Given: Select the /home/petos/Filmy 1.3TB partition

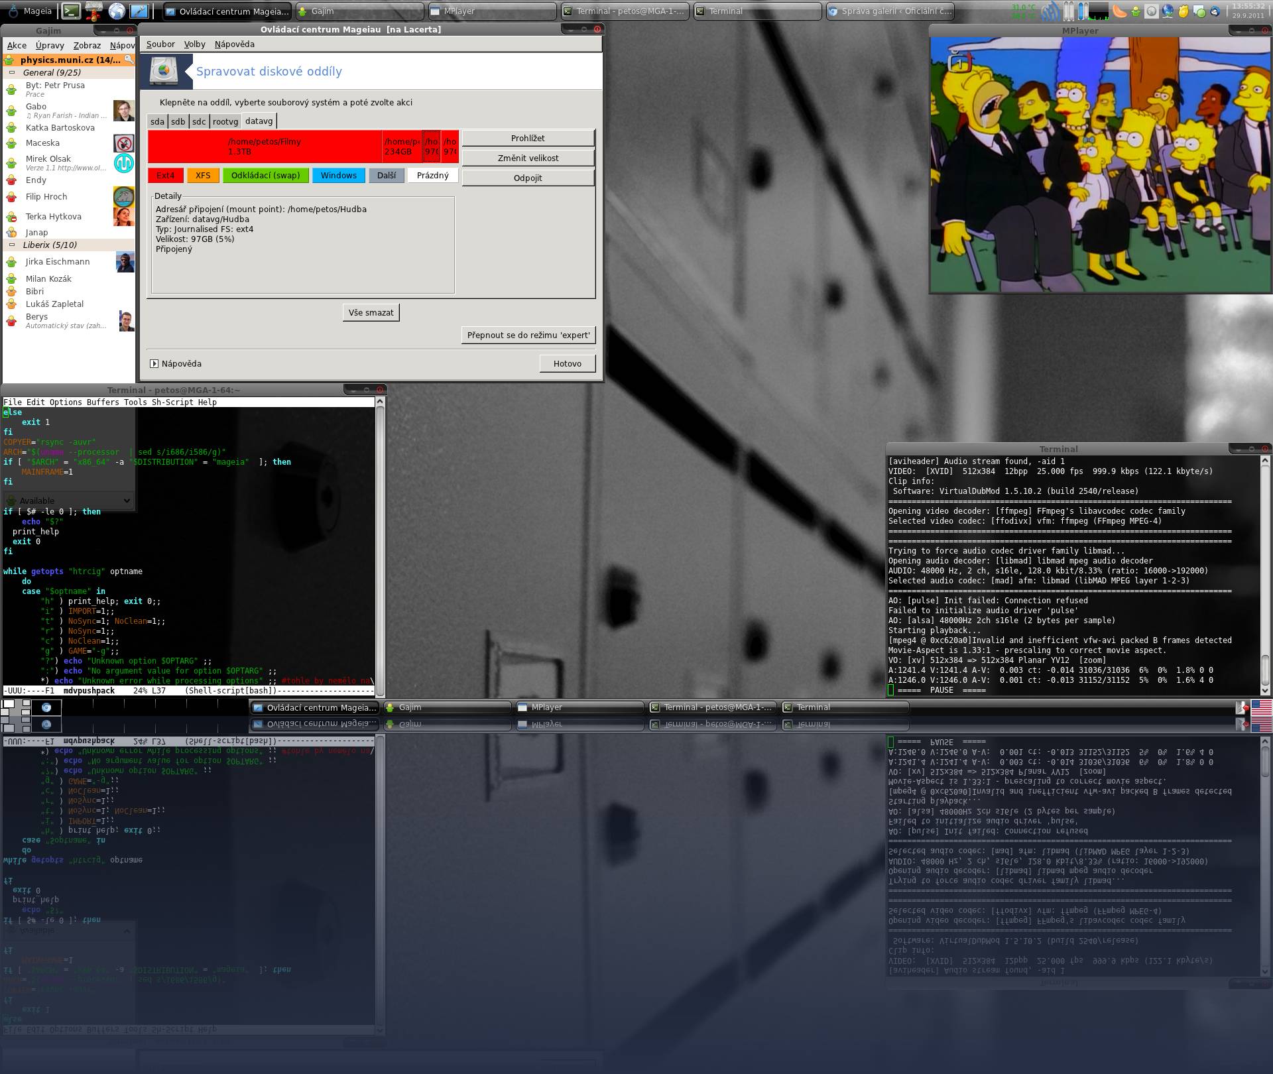Looking at the screenshot, I should coord(265,147).
